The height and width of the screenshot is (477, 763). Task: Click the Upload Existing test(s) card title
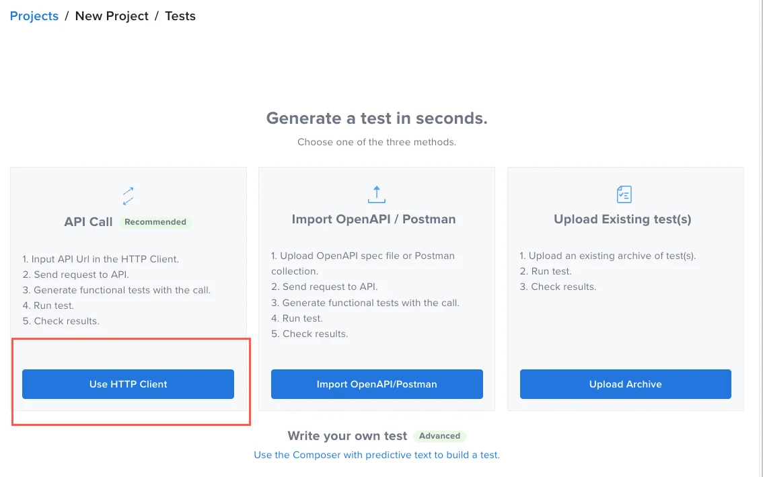click(622, 219)
